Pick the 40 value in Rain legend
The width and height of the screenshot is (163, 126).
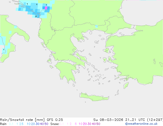point(42,124)
